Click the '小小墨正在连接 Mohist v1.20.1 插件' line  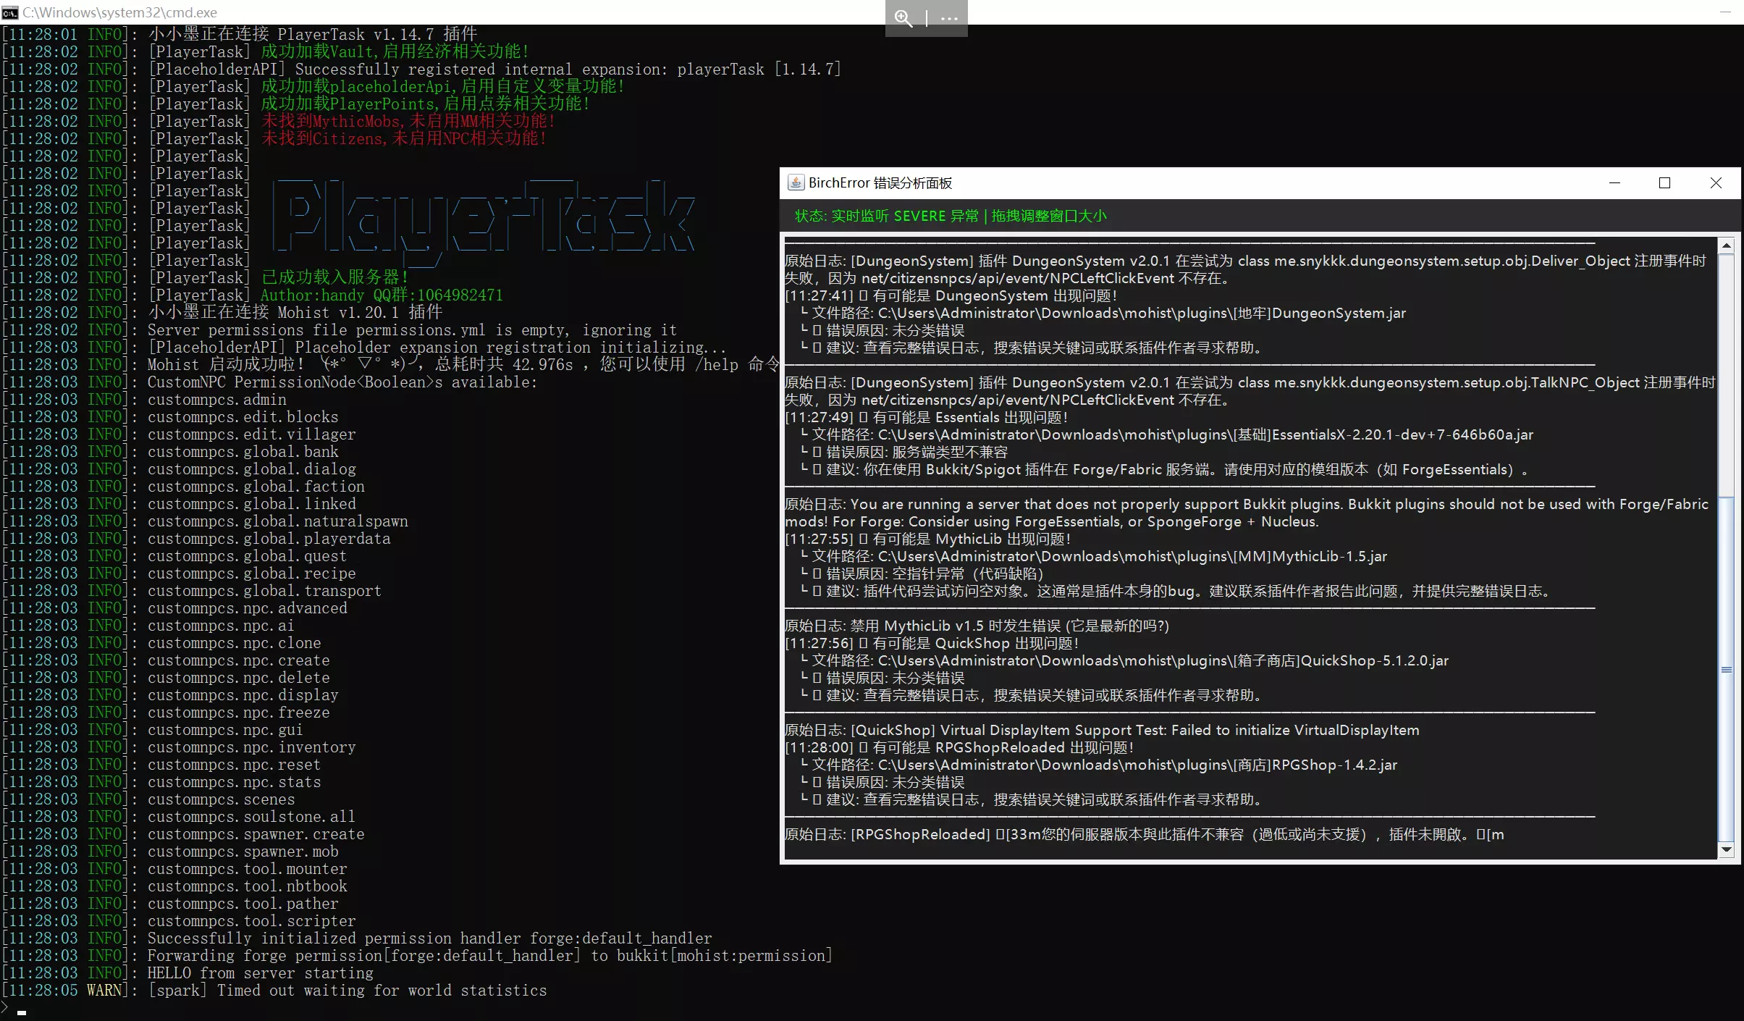point(222,312)
